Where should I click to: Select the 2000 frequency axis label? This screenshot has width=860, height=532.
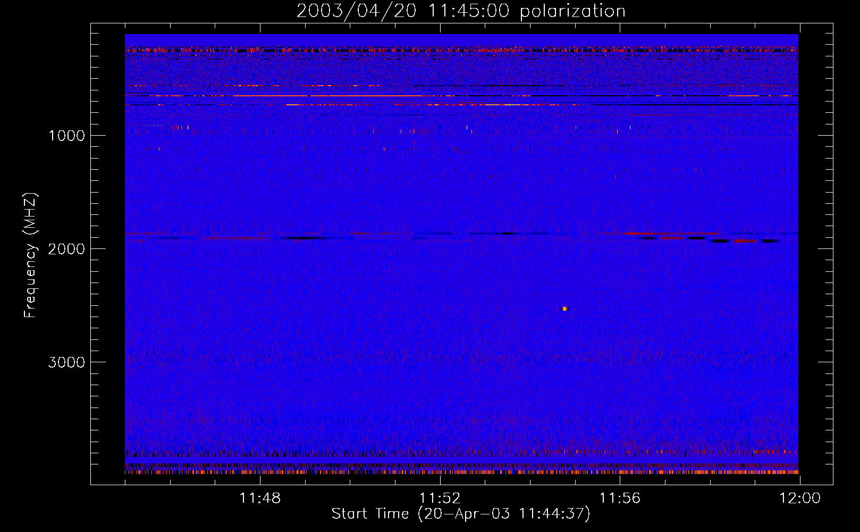tap(66, 249)
